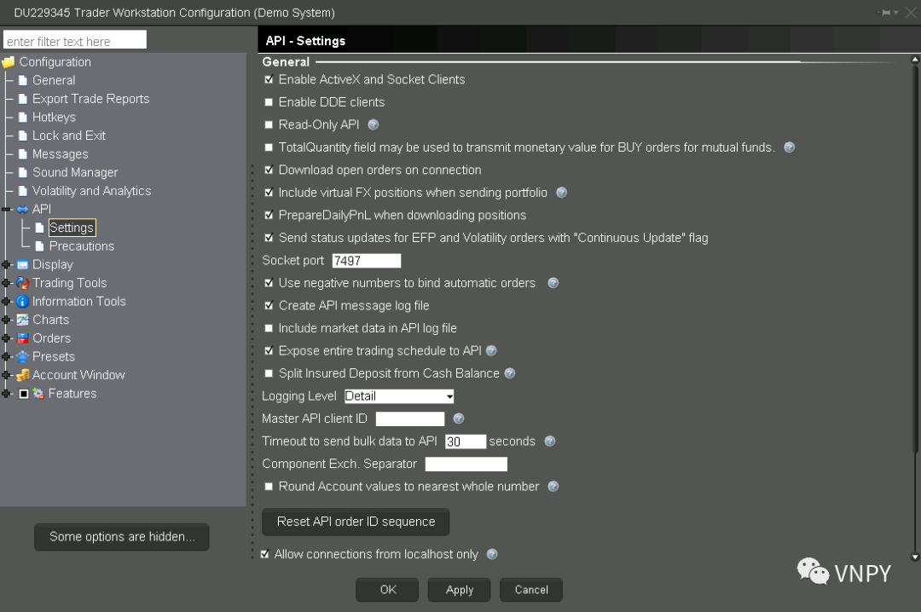Toggle the Features tree checkbox

click(x=24, y=394)
